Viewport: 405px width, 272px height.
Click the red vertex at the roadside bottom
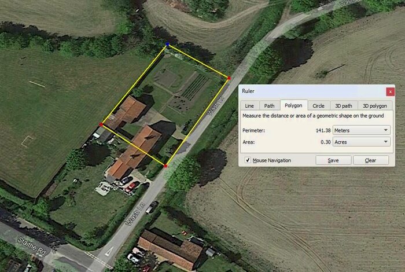(165, 166)
